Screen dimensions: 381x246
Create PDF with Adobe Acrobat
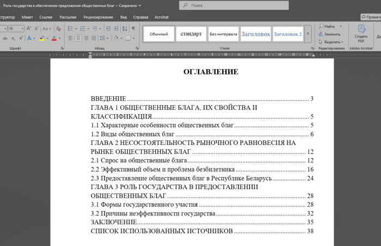361,34
